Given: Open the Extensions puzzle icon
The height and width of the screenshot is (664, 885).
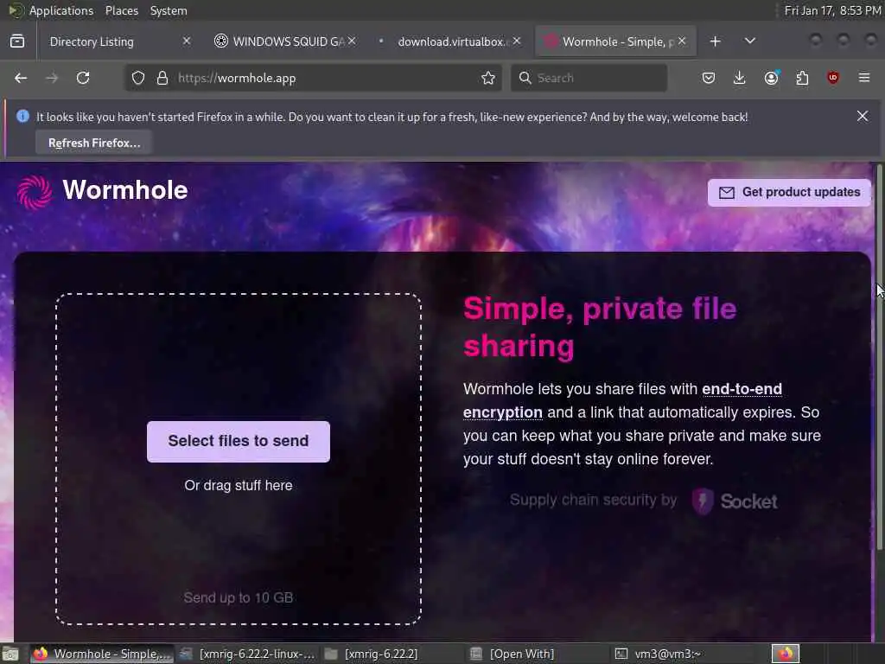Looking at the screenshot, I should click(x=802, y=78).
